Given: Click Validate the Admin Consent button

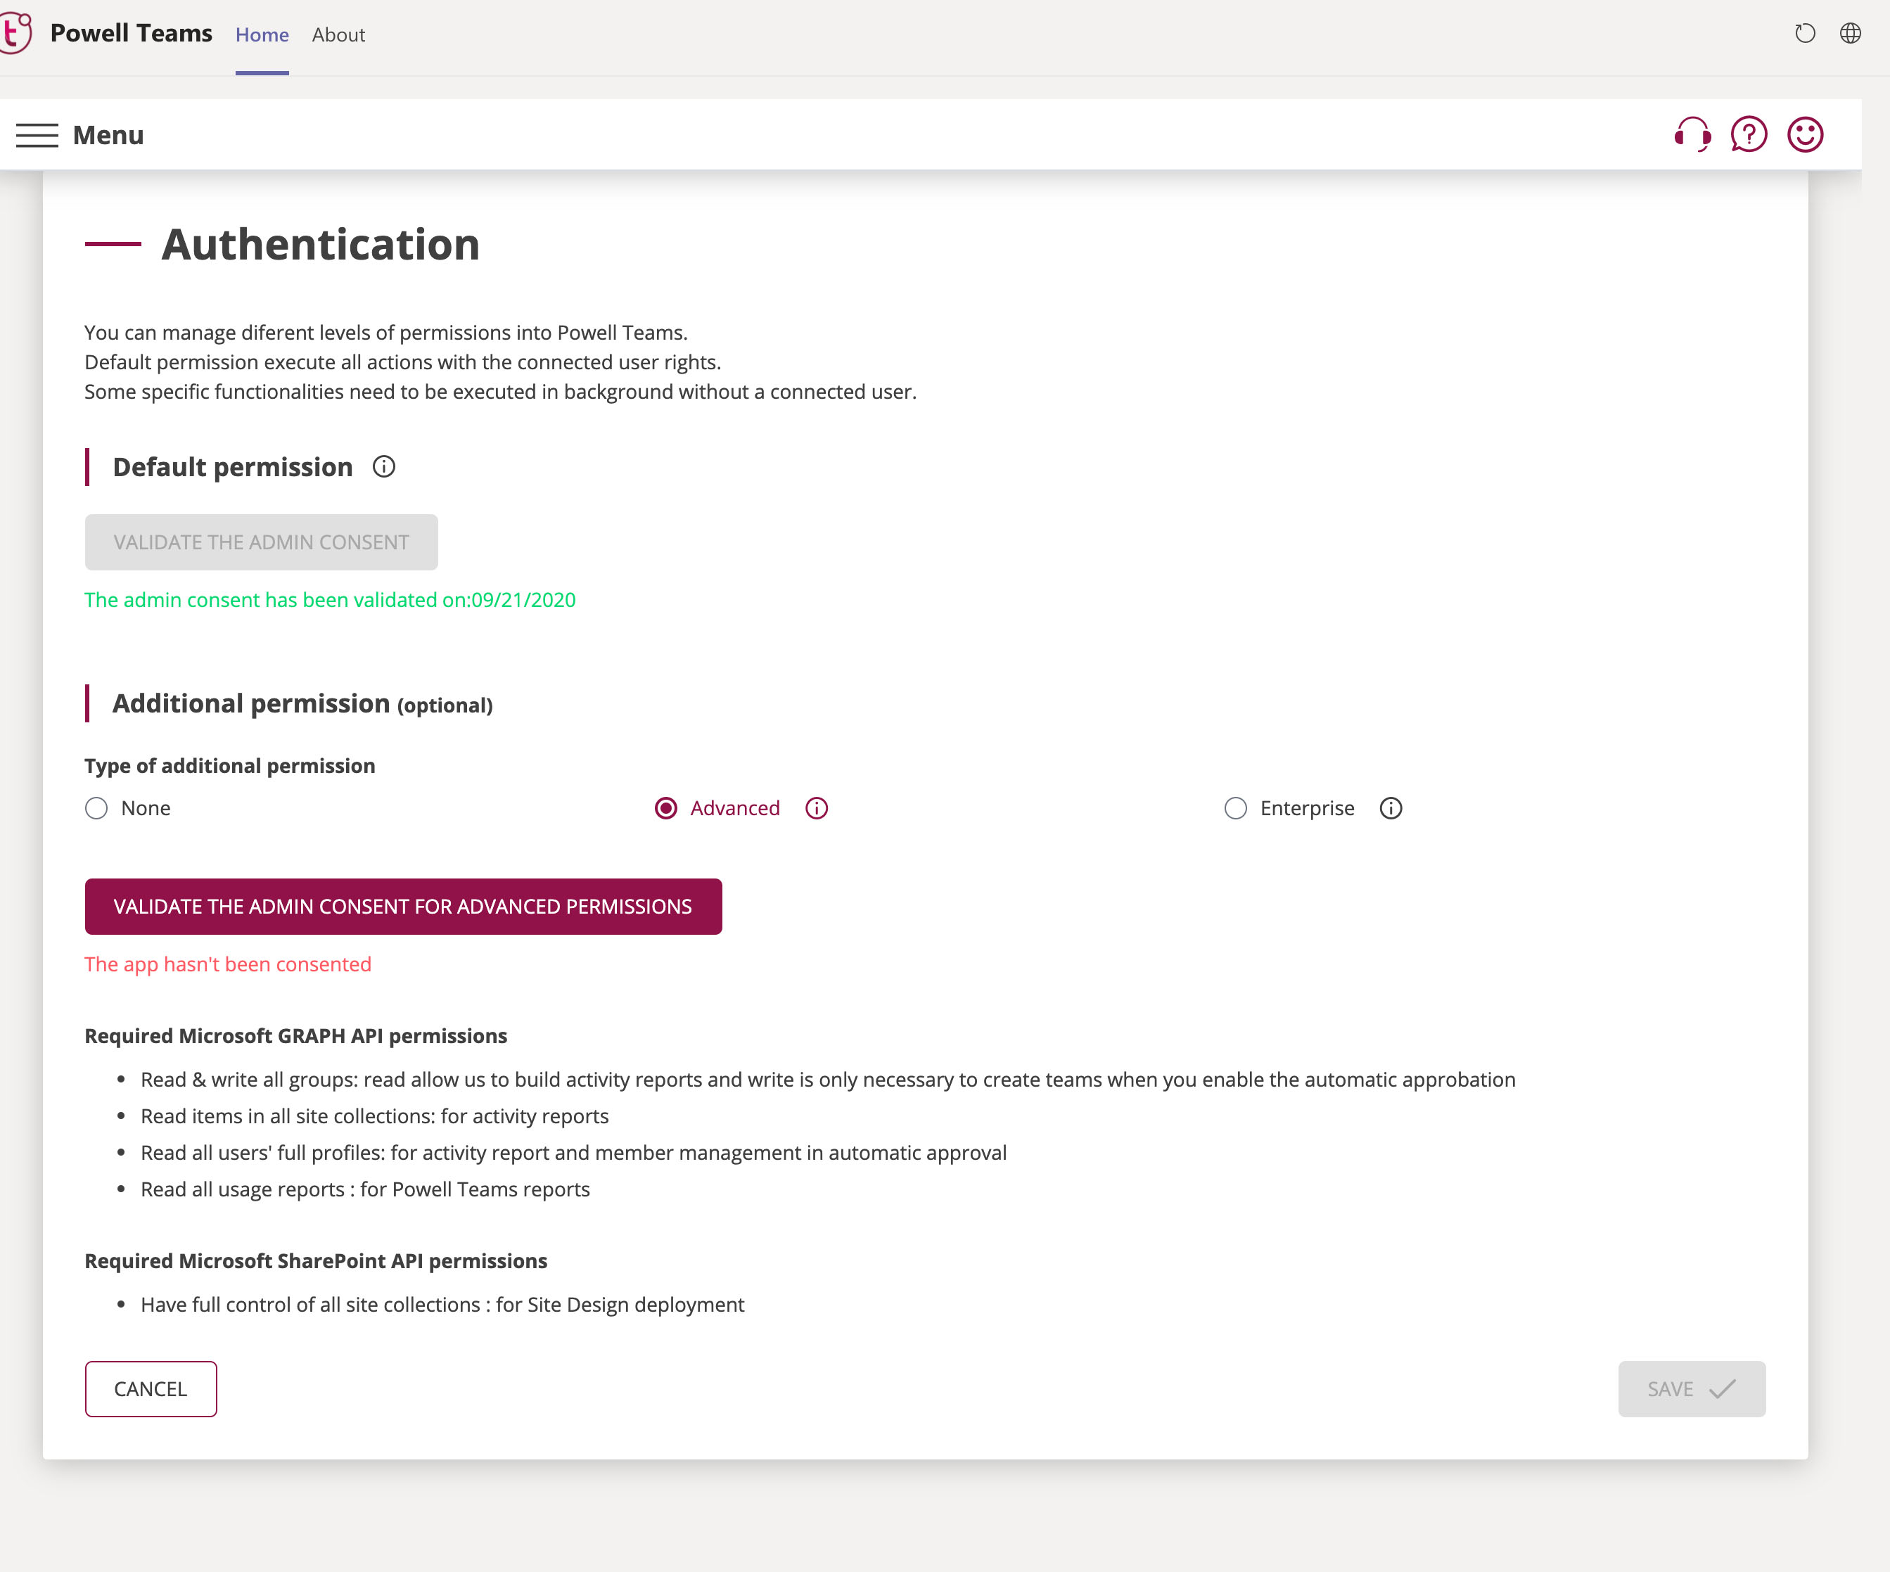Looking at the screenshot, I should tap(261, 542).
